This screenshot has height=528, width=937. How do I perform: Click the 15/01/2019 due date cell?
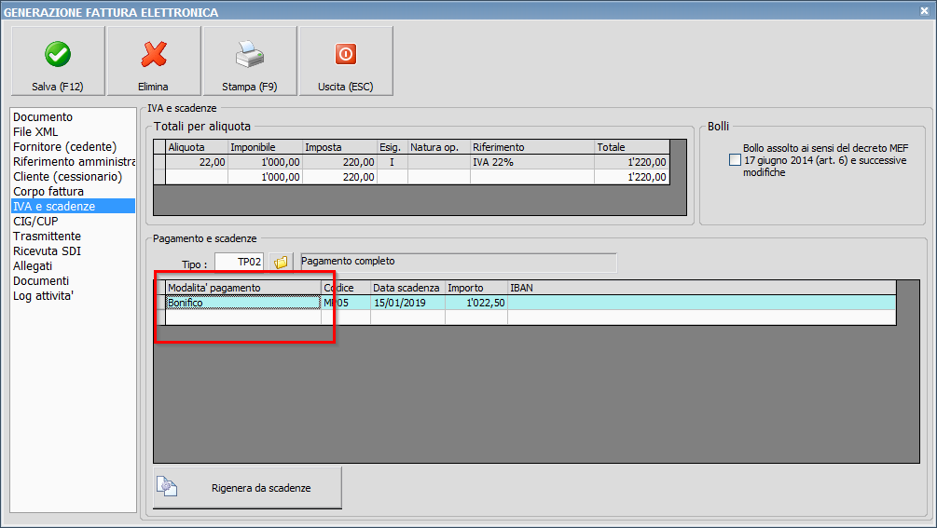[408, 303]
